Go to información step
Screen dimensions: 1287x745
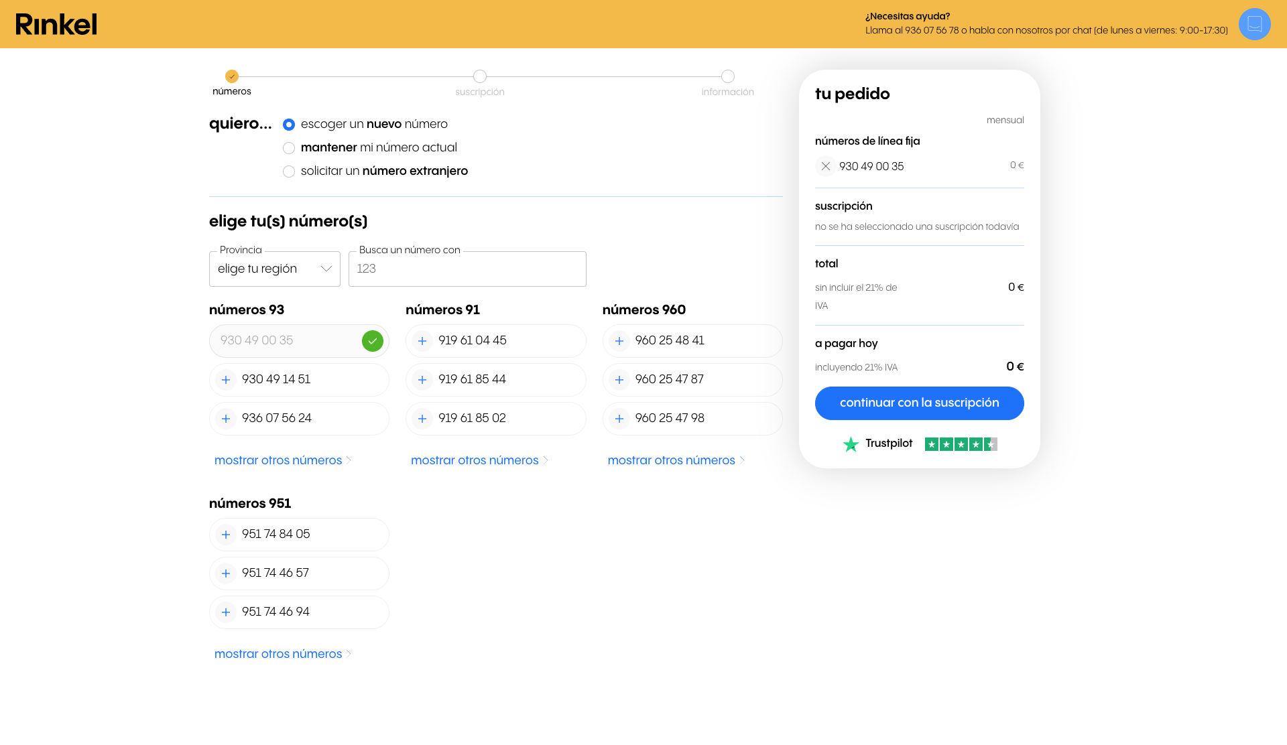coord(728,76)
